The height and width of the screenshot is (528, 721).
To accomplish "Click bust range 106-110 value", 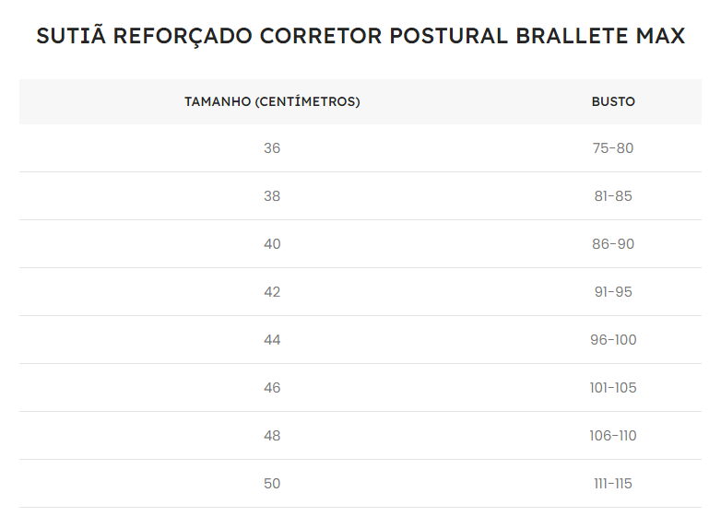I will [613, 436].
